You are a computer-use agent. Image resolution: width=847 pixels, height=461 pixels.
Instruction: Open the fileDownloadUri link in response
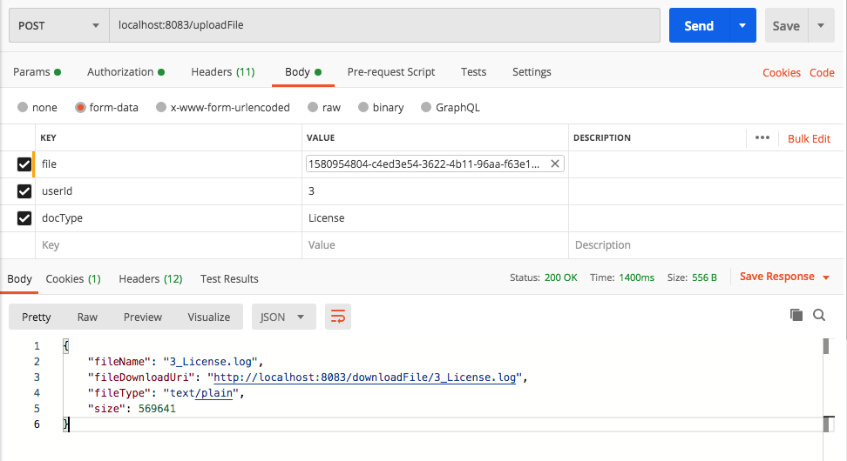[366, 377]
